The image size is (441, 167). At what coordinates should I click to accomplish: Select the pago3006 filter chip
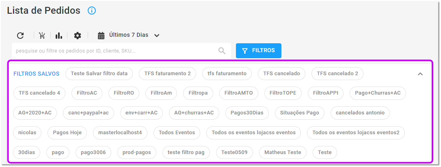point(93,152)
